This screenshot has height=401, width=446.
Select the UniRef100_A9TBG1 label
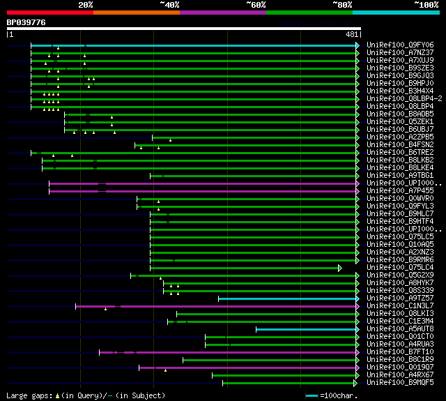click(x=400, y=176)
